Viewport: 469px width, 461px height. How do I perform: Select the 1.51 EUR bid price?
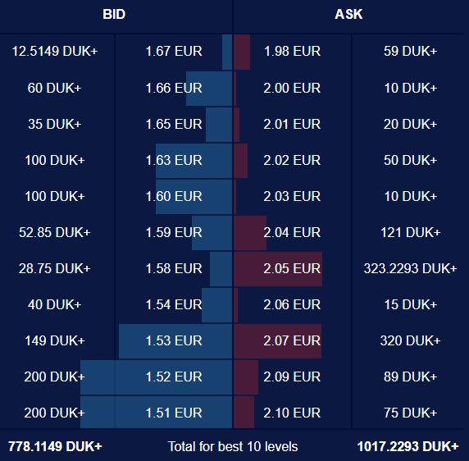[x=174, y=413]
